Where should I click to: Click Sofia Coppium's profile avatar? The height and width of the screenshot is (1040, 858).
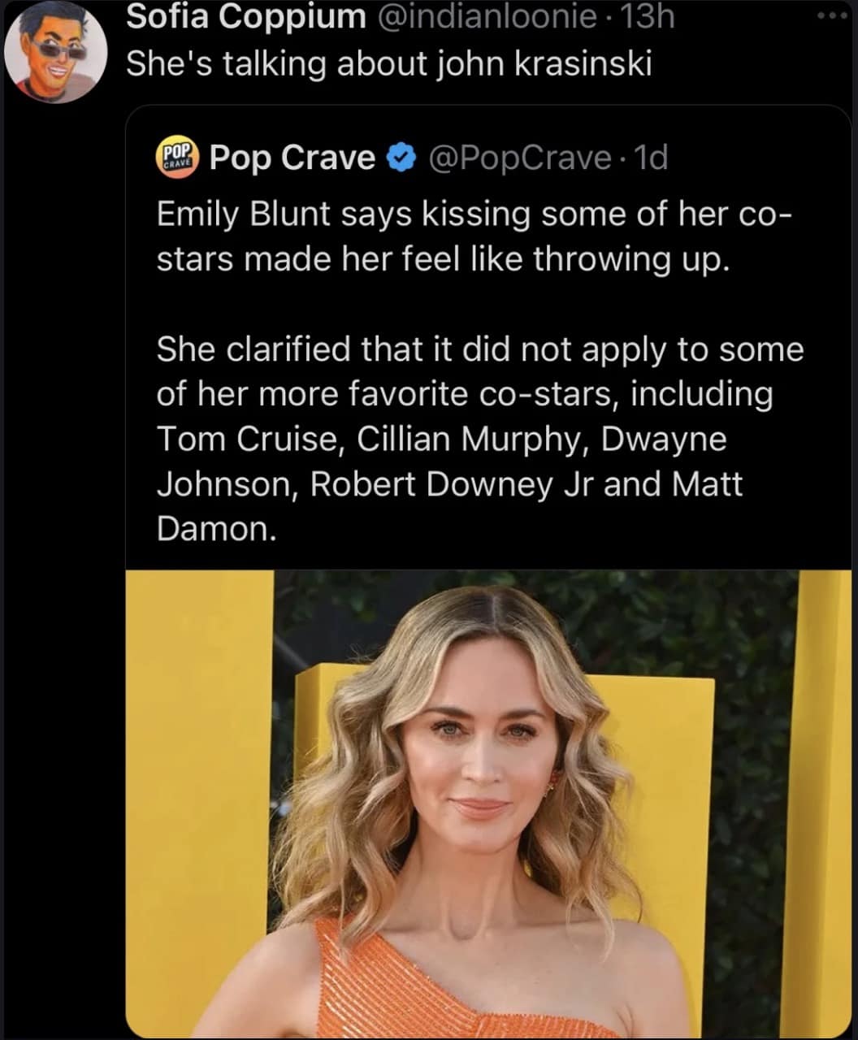point(55,54)
